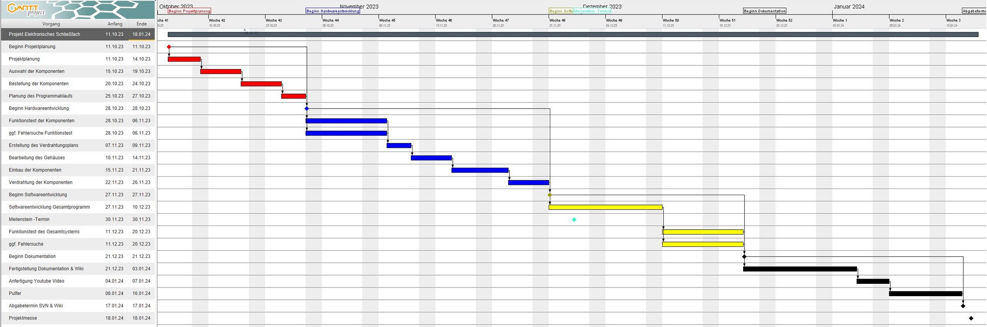Select the Anfang column header
The image size is (987, 327).
click(115, 24)
